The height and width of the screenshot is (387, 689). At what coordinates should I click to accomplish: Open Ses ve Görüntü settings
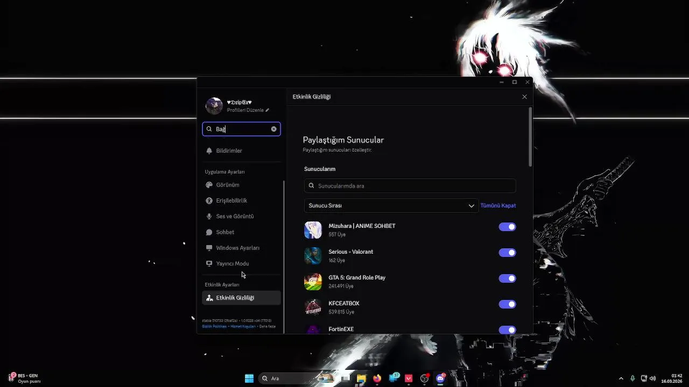[x=241, y=216]
